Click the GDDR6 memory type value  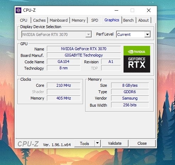pyautogui.click(x=130, y=92)
